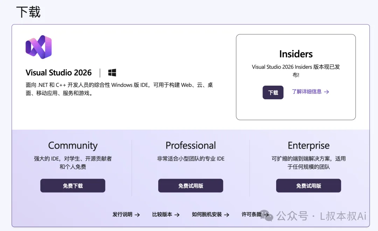Click the Windows platform icon
This screenshot has width=378, height=231.
coord(112,73)
